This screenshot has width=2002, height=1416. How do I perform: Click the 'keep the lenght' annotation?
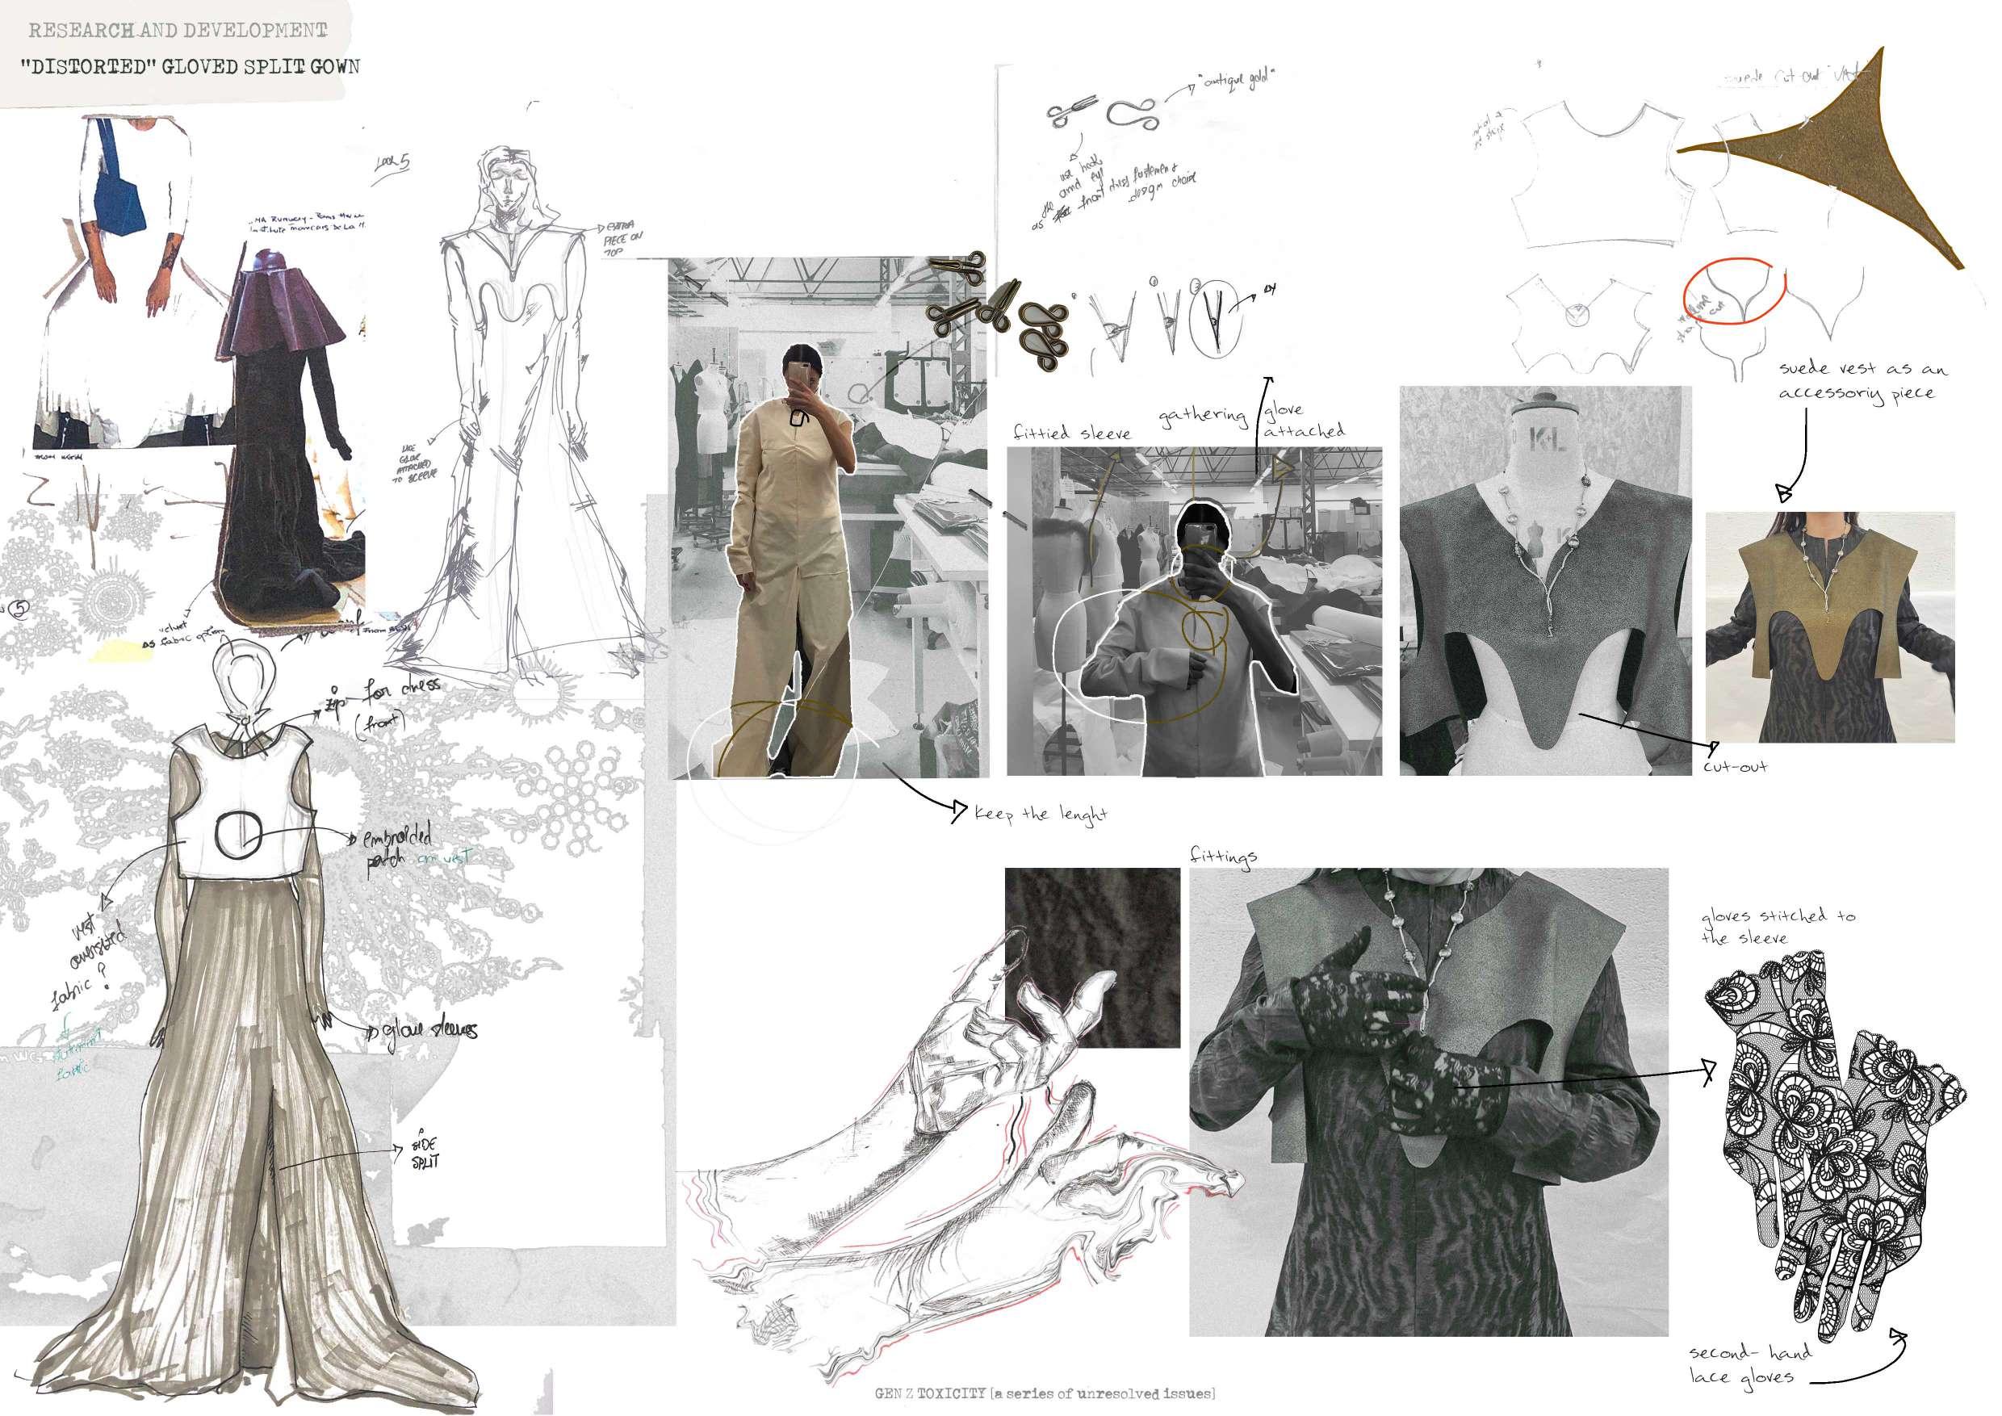click(1040, 814)
